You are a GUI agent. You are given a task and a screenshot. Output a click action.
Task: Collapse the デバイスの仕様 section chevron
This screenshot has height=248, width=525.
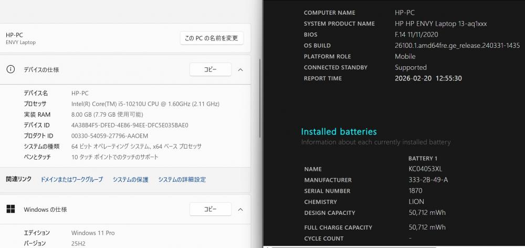click(x=240, y=70)
